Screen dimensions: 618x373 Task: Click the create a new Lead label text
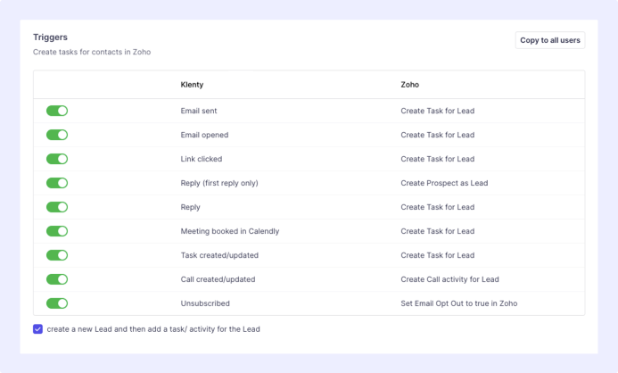153,329
